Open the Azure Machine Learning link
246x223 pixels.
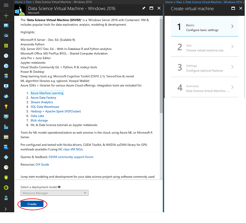point(47,93)
